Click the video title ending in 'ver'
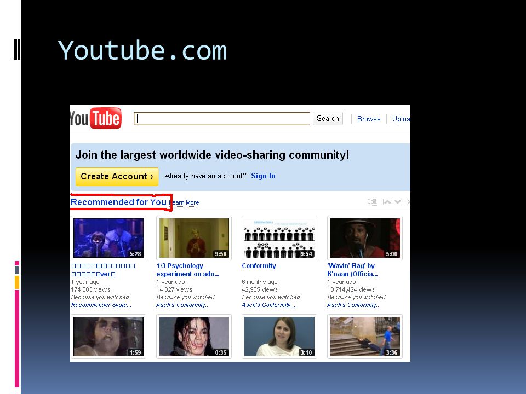Screen dimensions: 526x394 [x=103, y=270]
